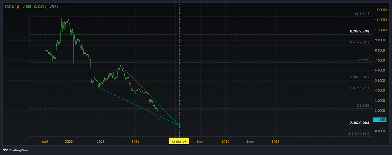Click the 0.0000 price axis label
This screenshot has width=392, height=155.
[x=380, y=131]
